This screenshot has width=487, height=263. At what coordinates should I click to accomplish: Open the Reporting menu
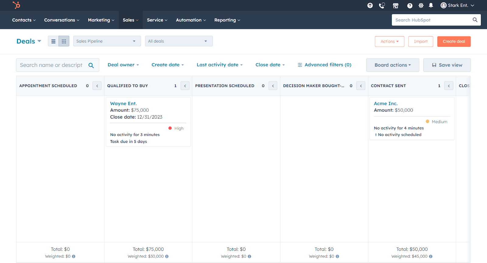(x=227, y=20)
